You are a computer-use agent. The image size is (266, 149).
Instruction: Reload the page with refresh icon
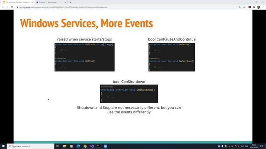pyautogui.click(x=12, y=7)
